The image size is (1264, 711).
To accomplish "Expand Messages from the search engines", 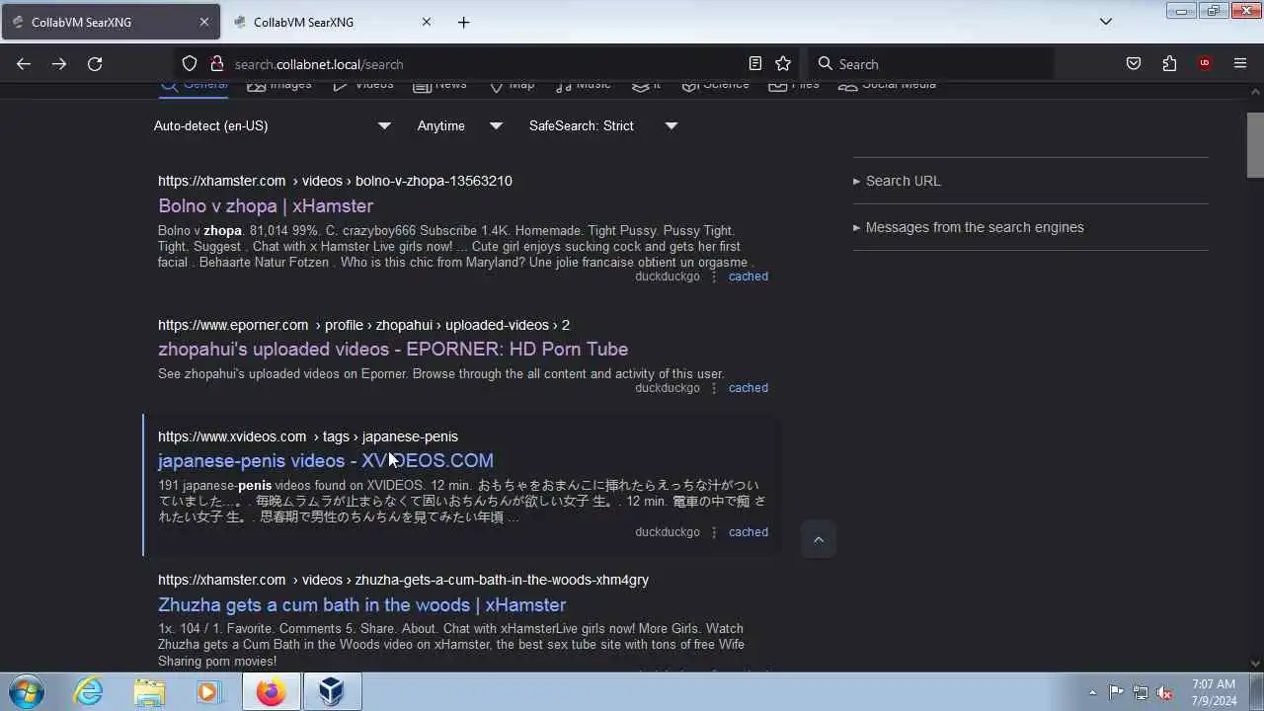I will coord(969,227).
